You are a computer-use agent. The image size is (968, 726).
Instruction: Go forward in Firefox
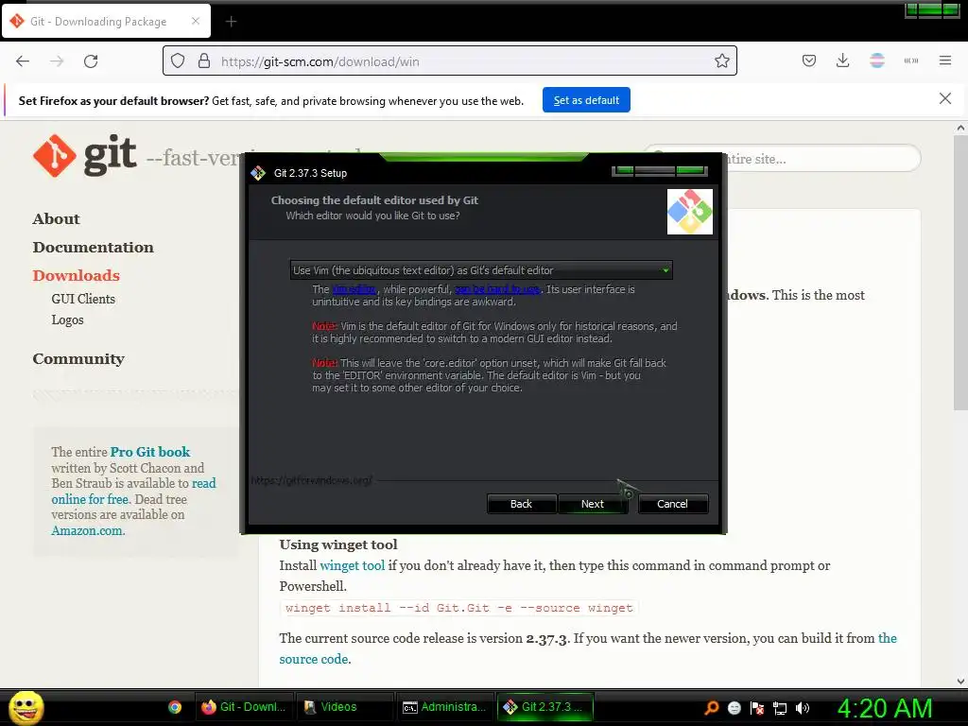tap(57, 61)
